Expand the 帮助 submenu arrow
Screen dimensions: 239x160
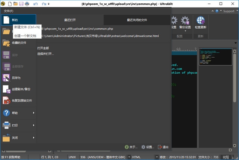[x=34, y=113]
